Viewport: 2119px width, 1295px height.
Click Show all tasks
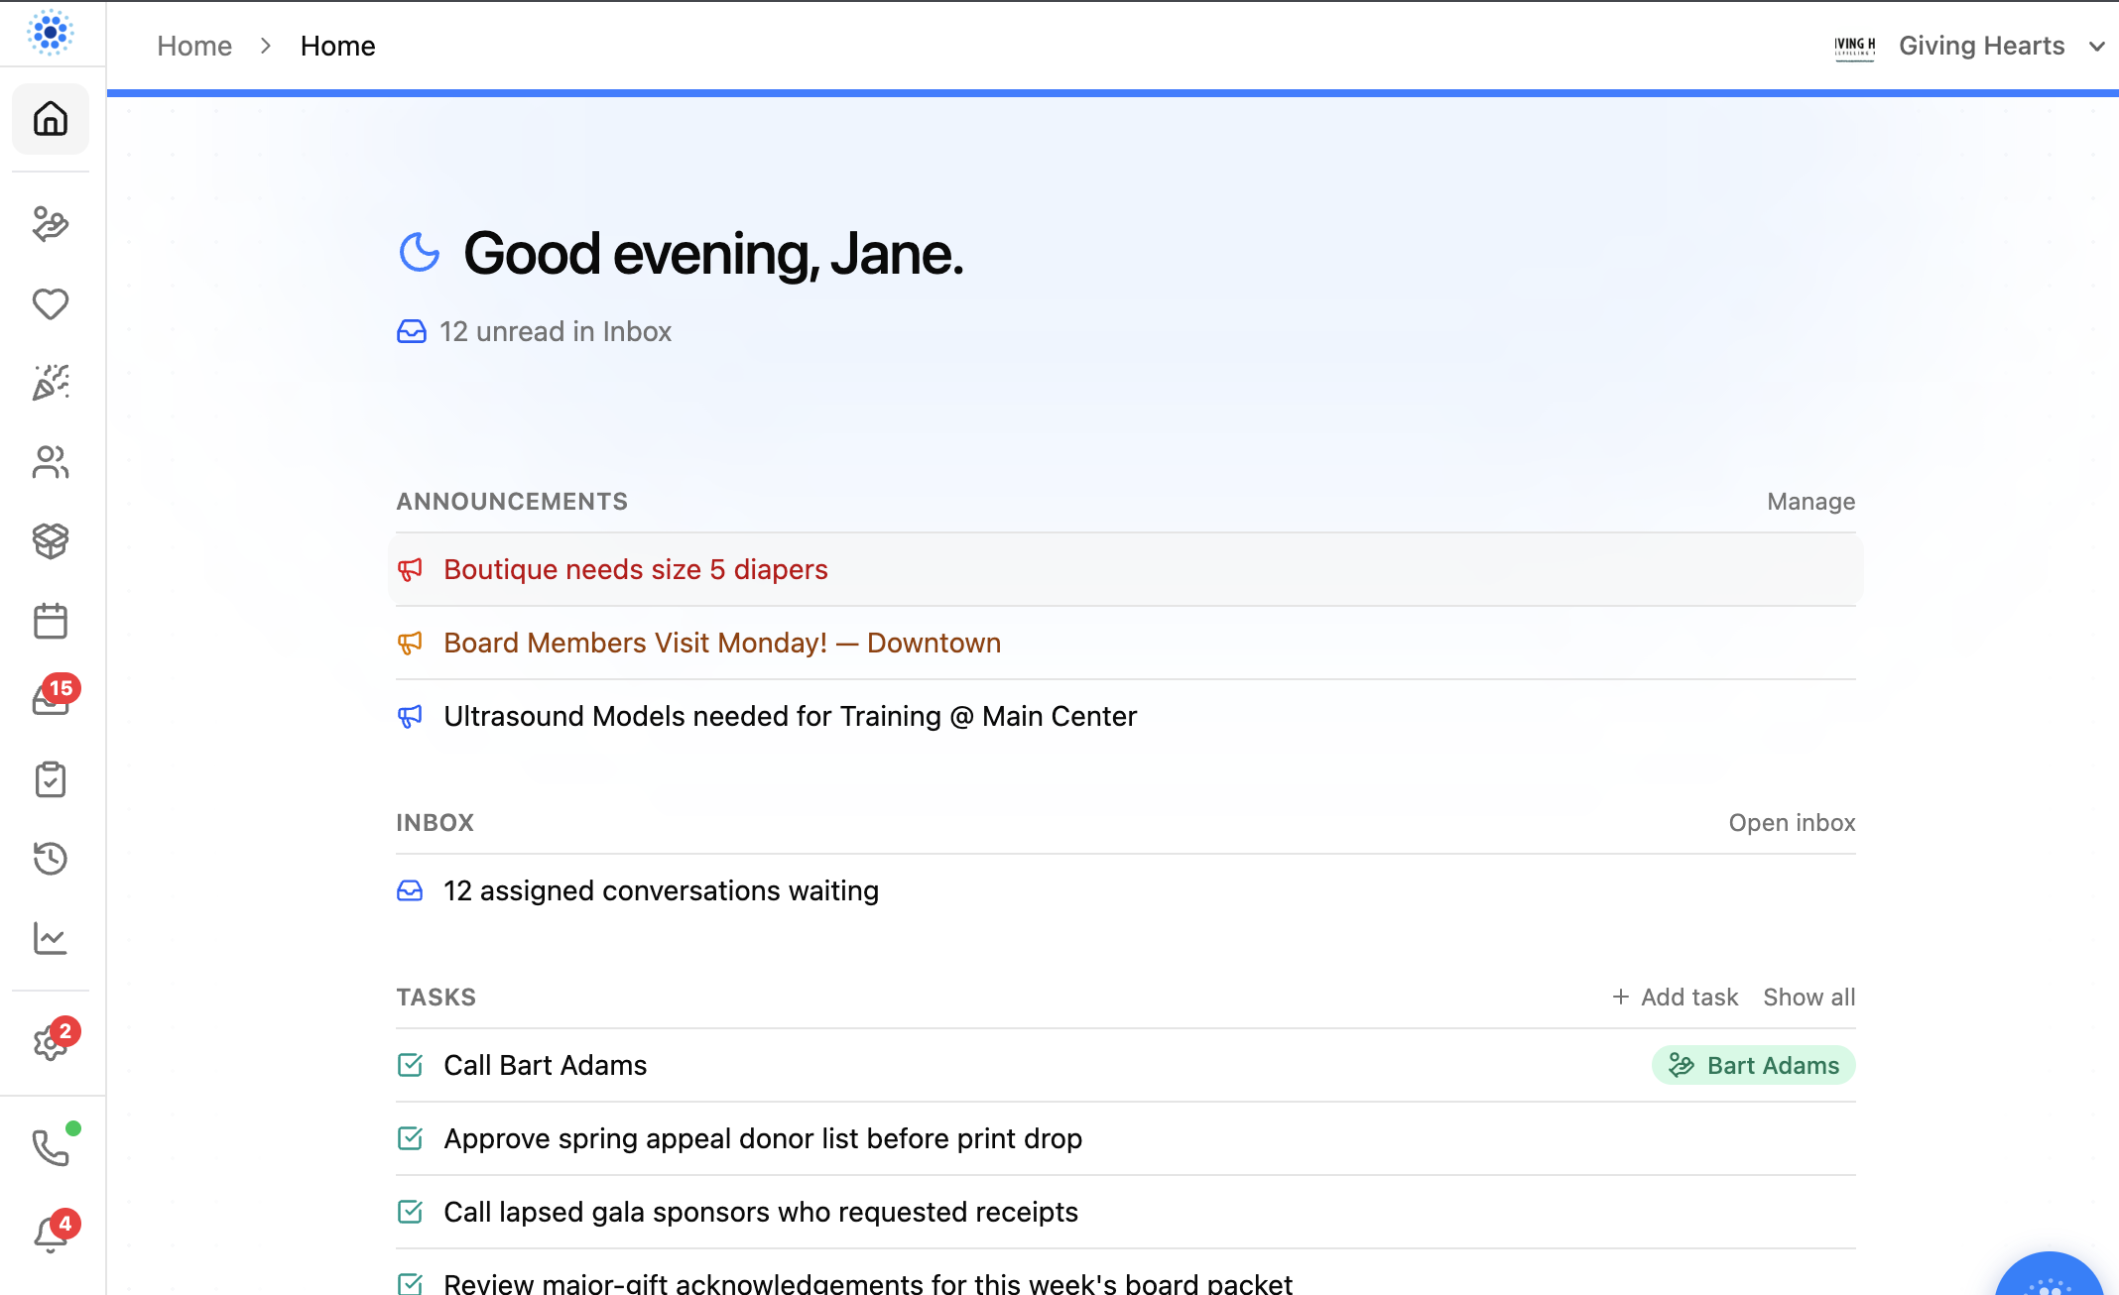click(x=1808, y=998)
